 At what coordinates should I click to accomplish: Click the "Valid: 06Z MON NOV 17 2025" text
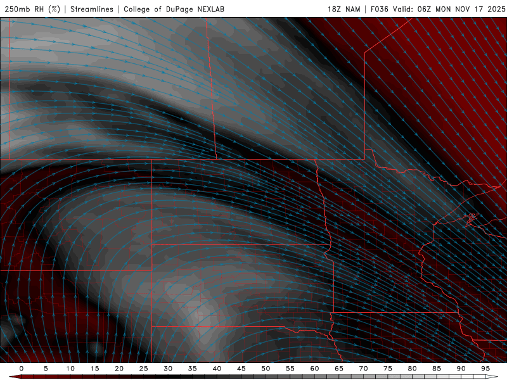(449, 9)
